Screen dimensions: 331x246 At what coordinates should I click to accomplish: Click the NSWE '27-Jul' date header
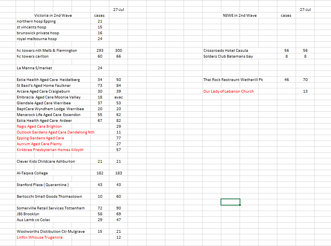coord(305,9)
